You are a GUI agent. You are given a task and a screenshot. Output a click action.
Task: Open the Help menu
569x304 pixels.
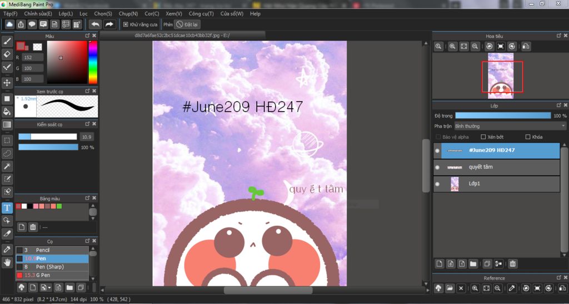coord(255,13)
